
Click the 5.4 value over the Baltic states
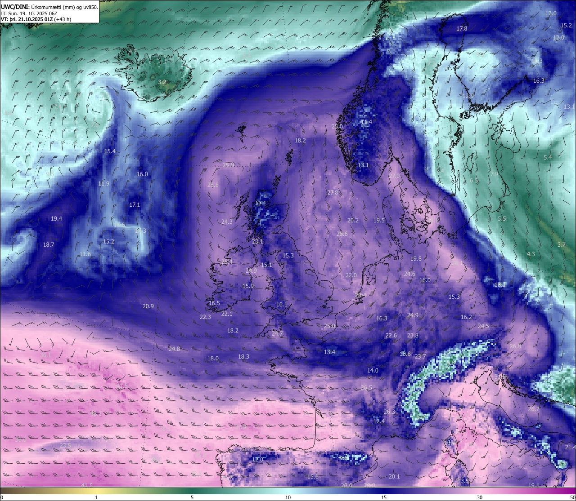pyautogui.click(x=547, y=157)
